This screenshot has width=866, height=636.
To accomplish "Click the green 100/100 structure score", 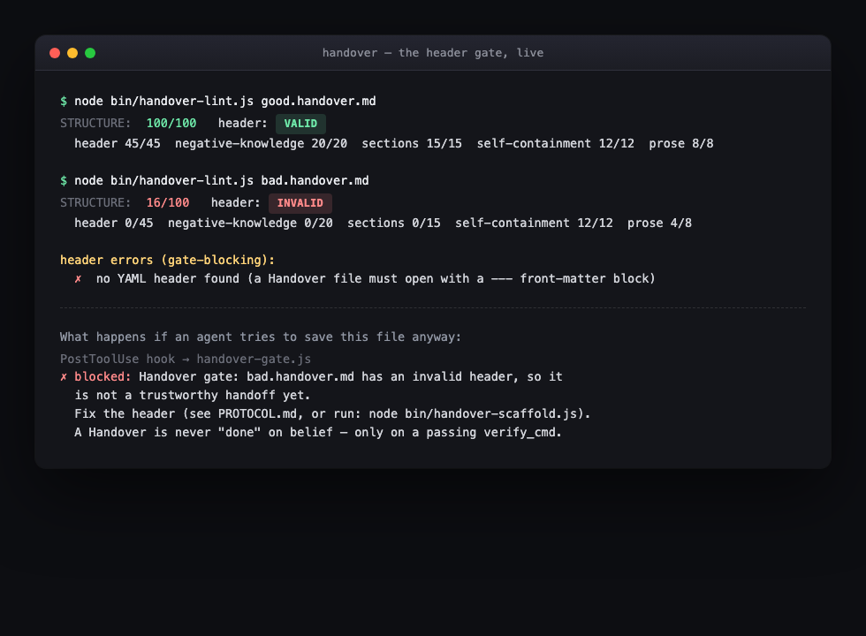I will coord(171,124).
